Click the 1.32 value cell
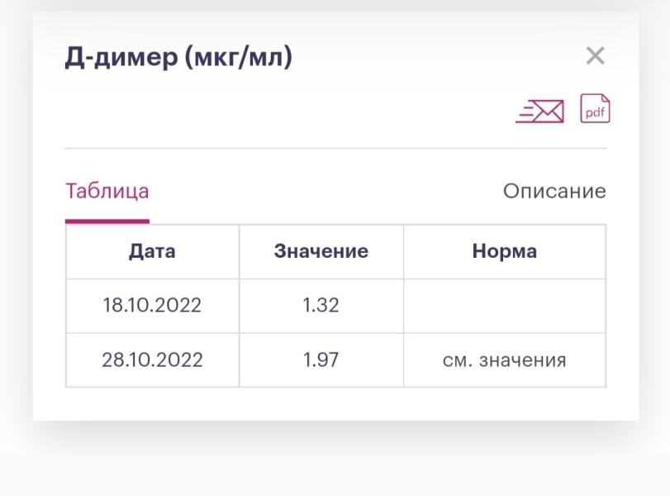 coord(321,306)
